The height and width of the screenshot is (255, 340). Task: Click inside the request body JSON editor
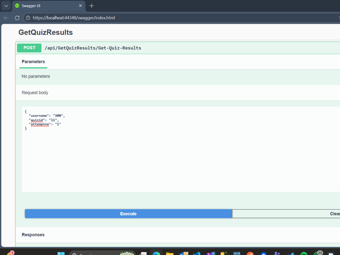click(181, 149)
